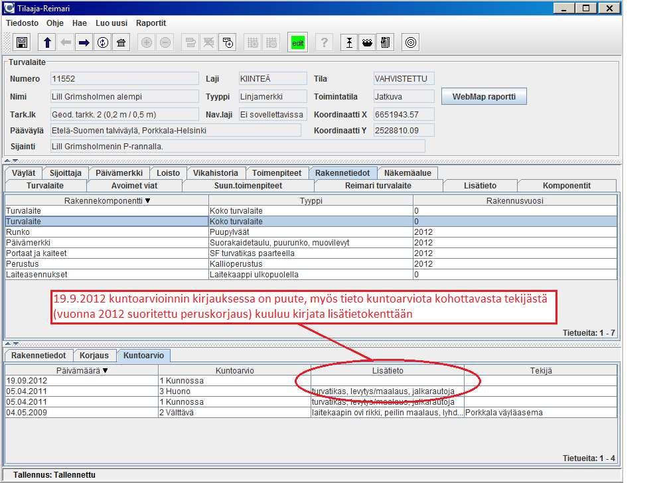
Task: Open the Tiedosto menu
Action: point(22,23)
